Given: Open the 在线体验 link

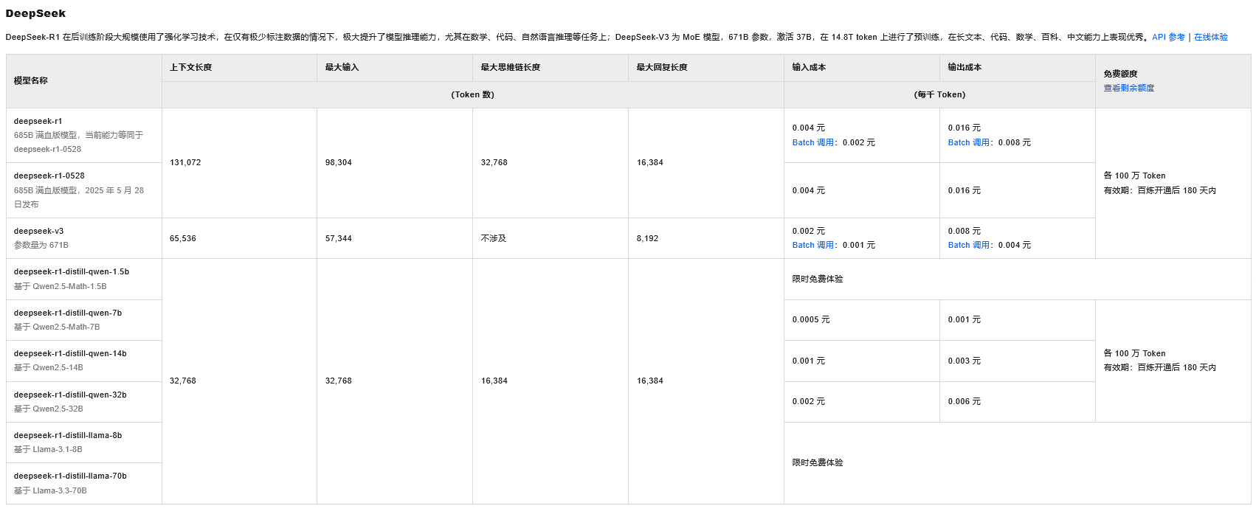Looking at the screenshot, I should pos(1211,37).
